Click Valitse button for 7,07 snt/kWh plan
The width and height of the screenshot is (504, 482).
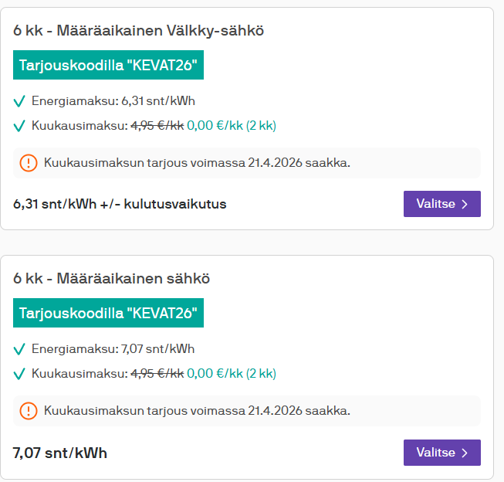(441, 453)
